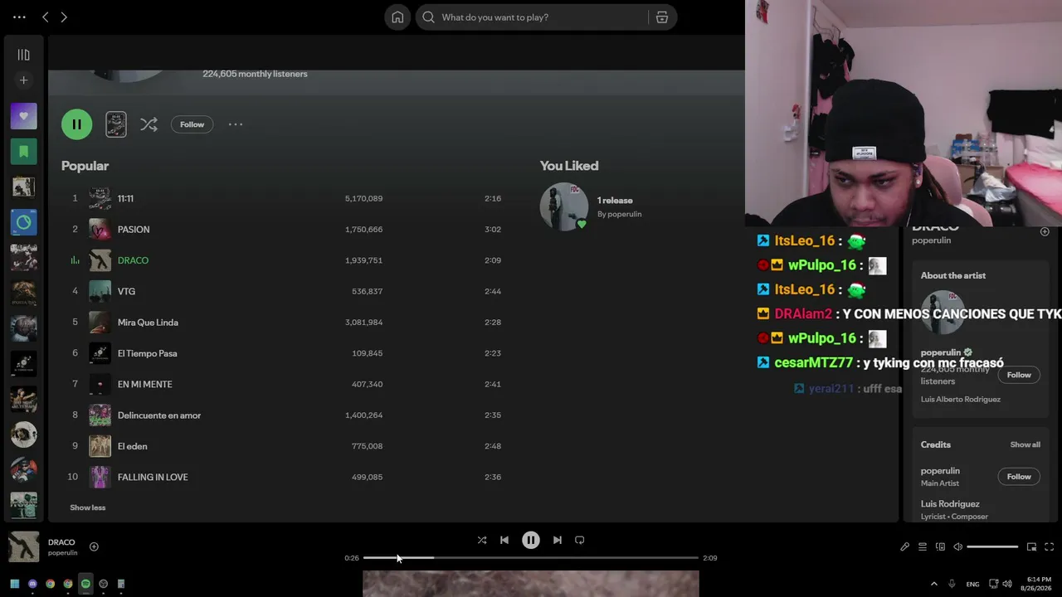Open the Spotify three-dot app menu

(x=19, y=17)
